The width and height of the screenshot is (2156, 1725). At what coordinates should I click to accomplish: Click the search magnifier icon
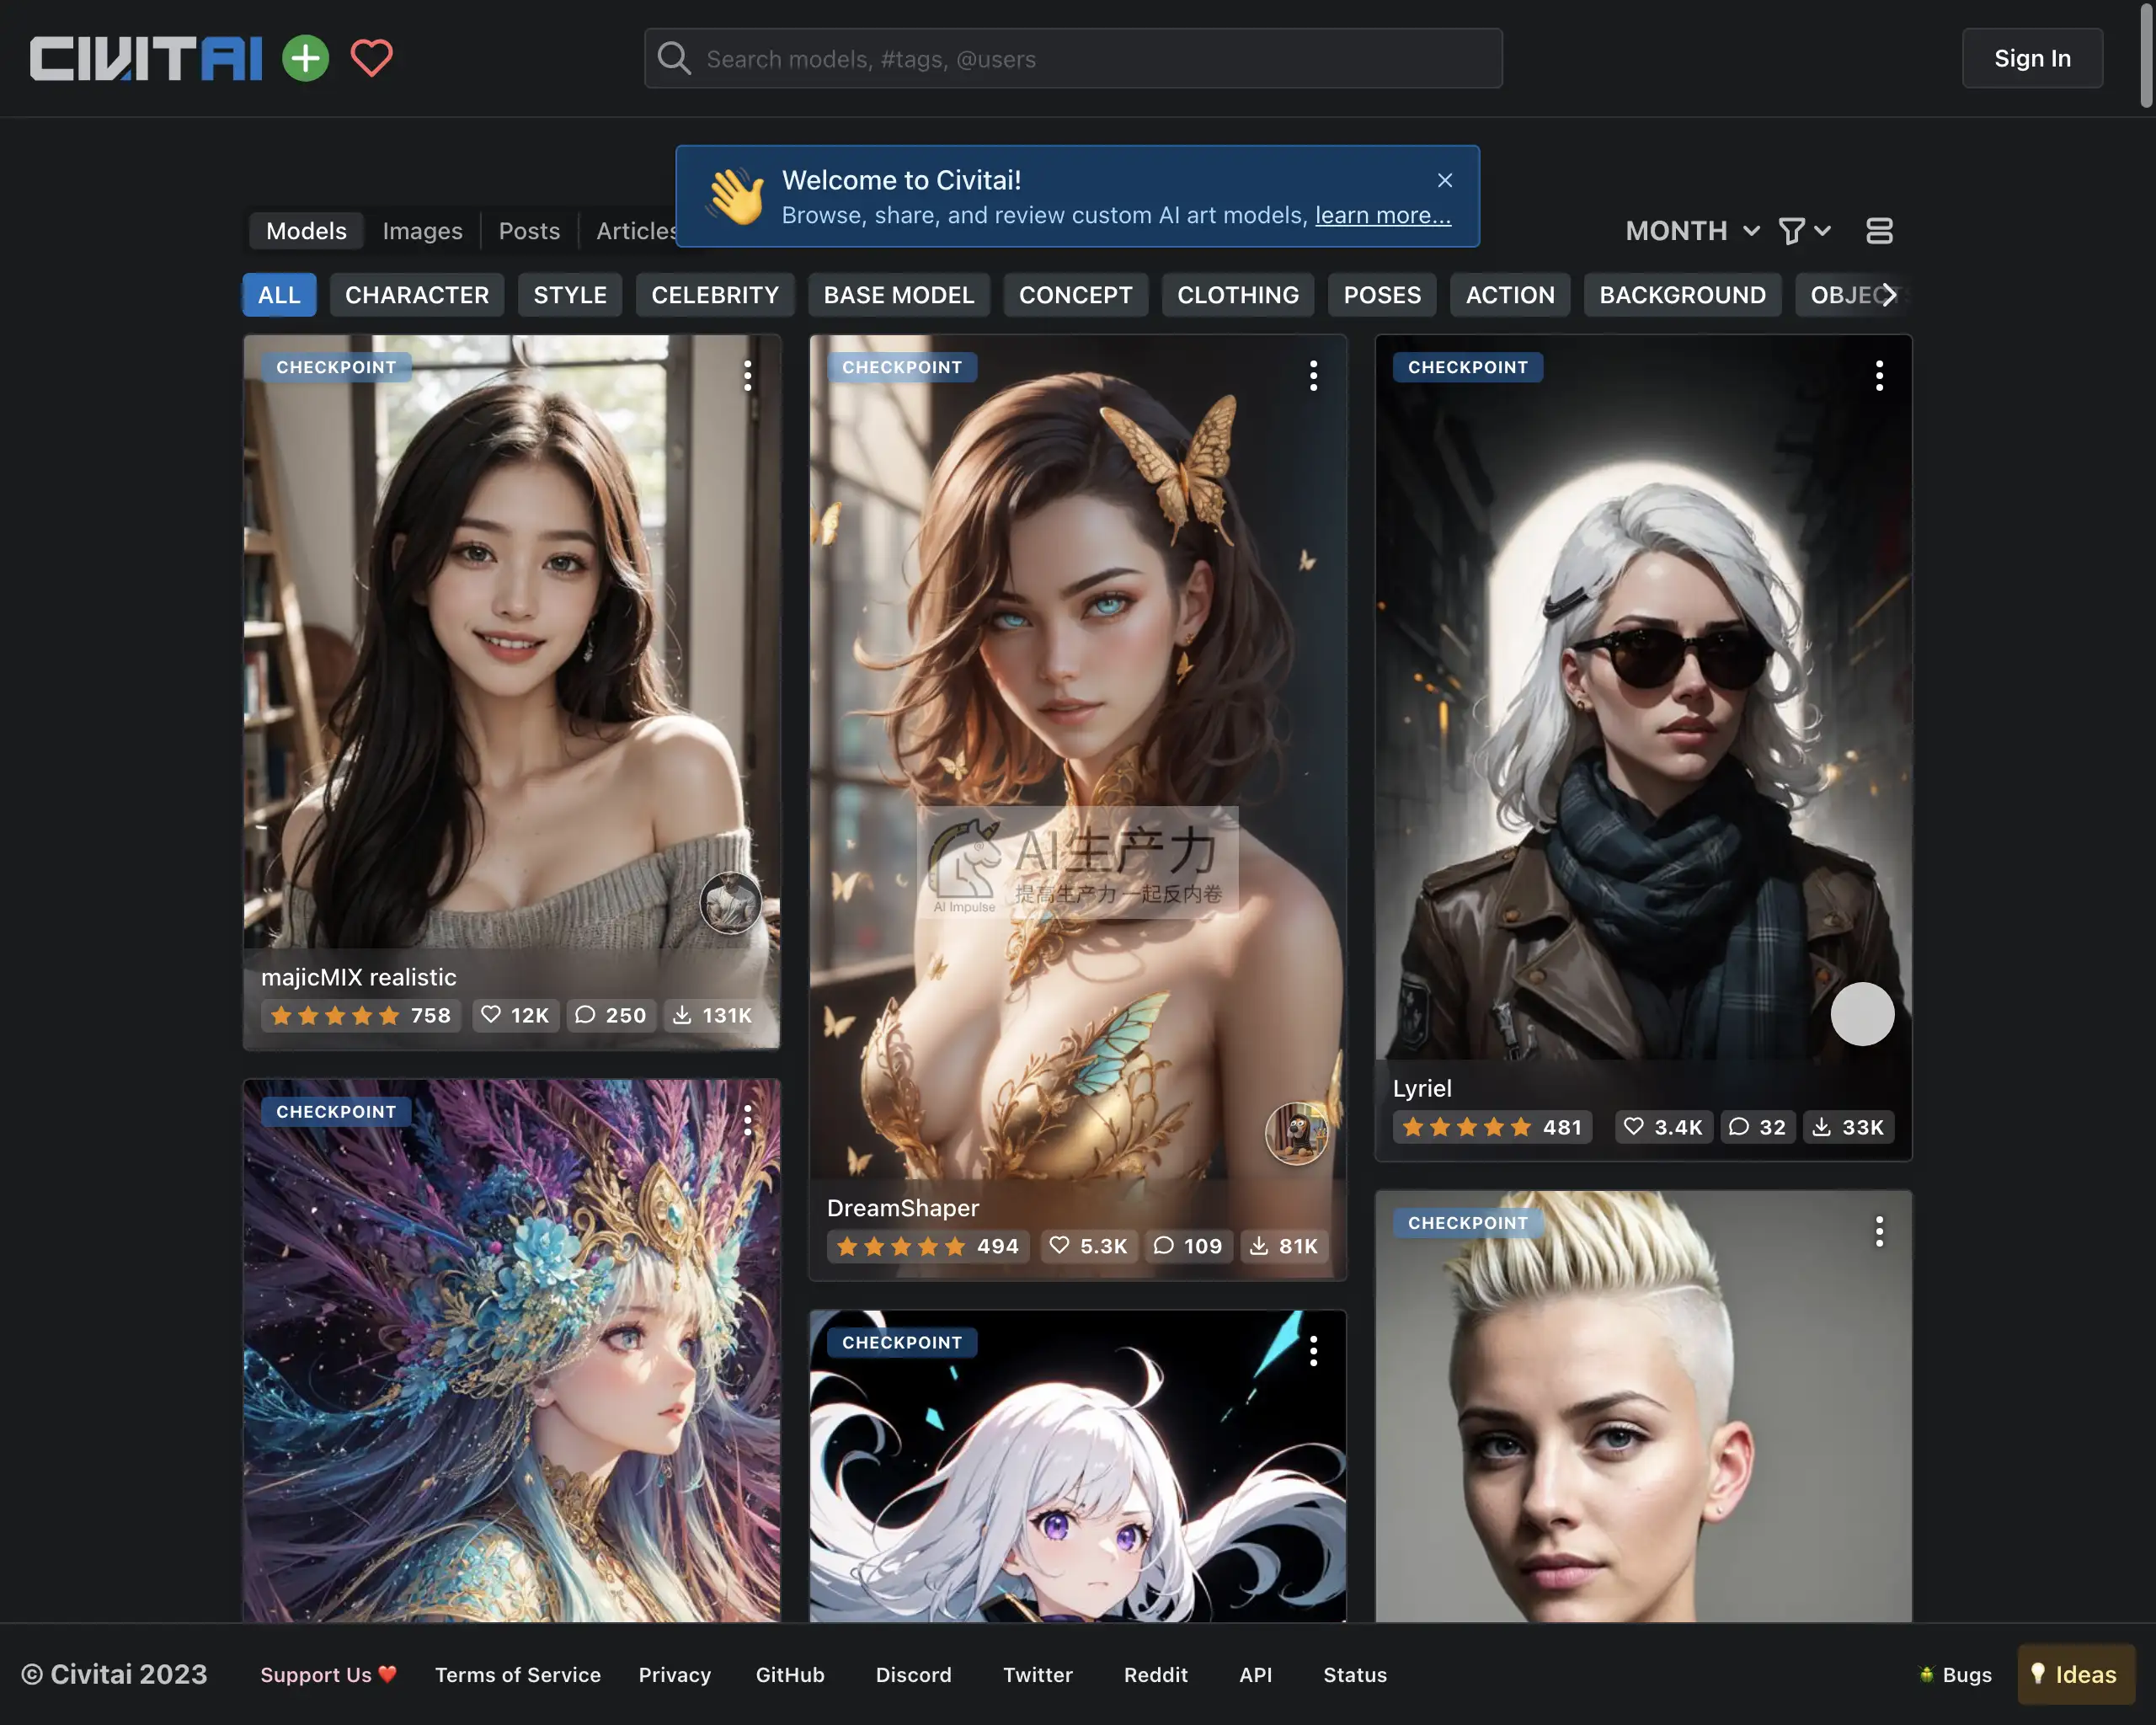tap(674, 59)
